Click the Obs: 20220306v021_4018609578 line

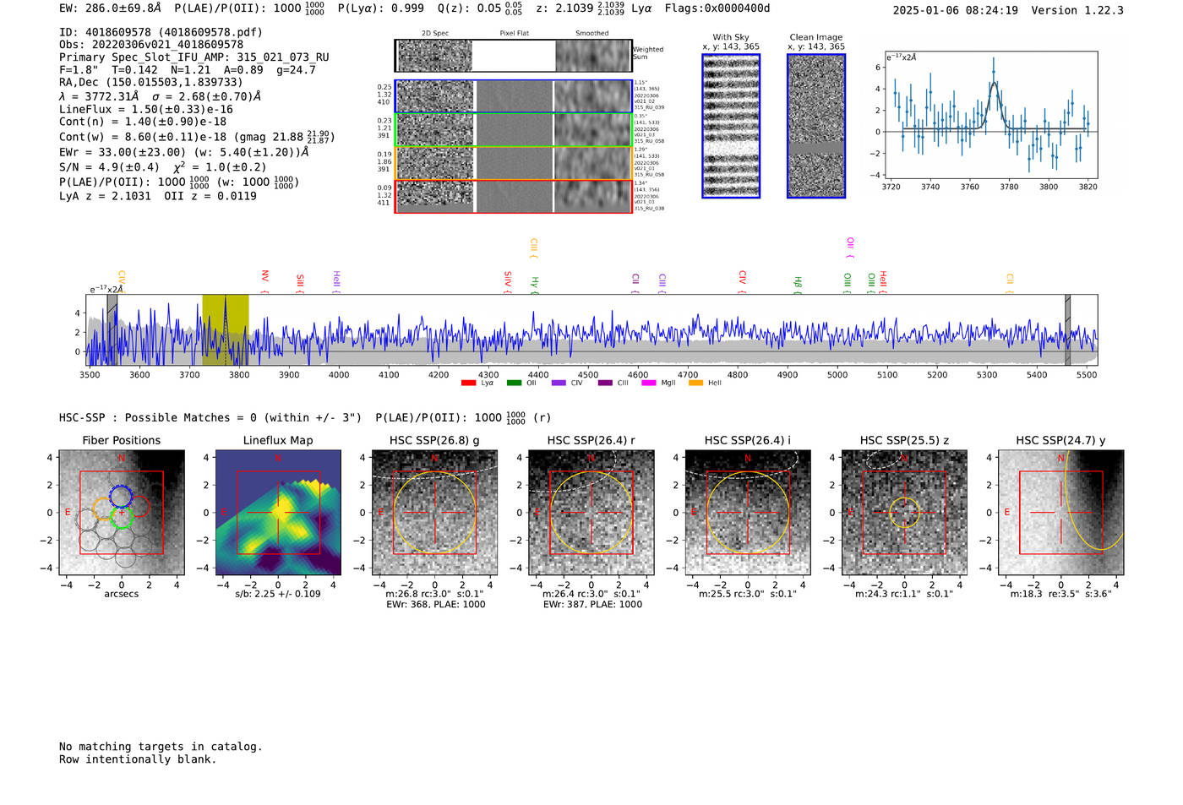(151, 44)
